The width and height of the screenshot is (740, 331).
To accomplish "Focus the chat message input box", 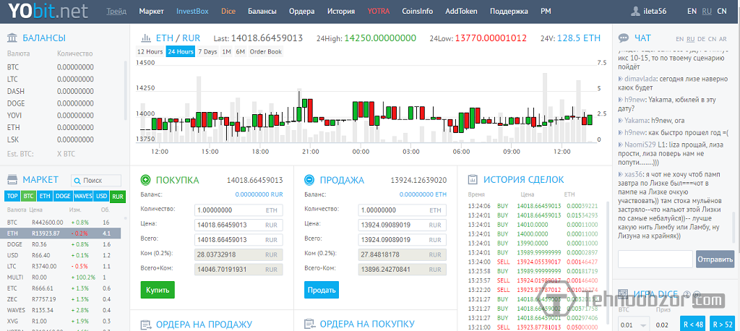I will 655,259.
